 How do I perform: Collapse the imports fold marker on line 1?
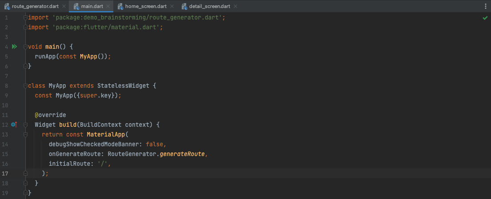click(26, 18)
